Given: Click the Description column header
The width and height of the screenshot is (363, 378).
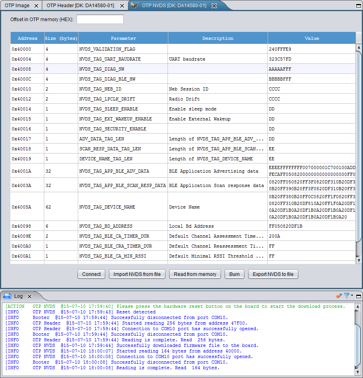Looking at the screenshot, I should 217,38.
